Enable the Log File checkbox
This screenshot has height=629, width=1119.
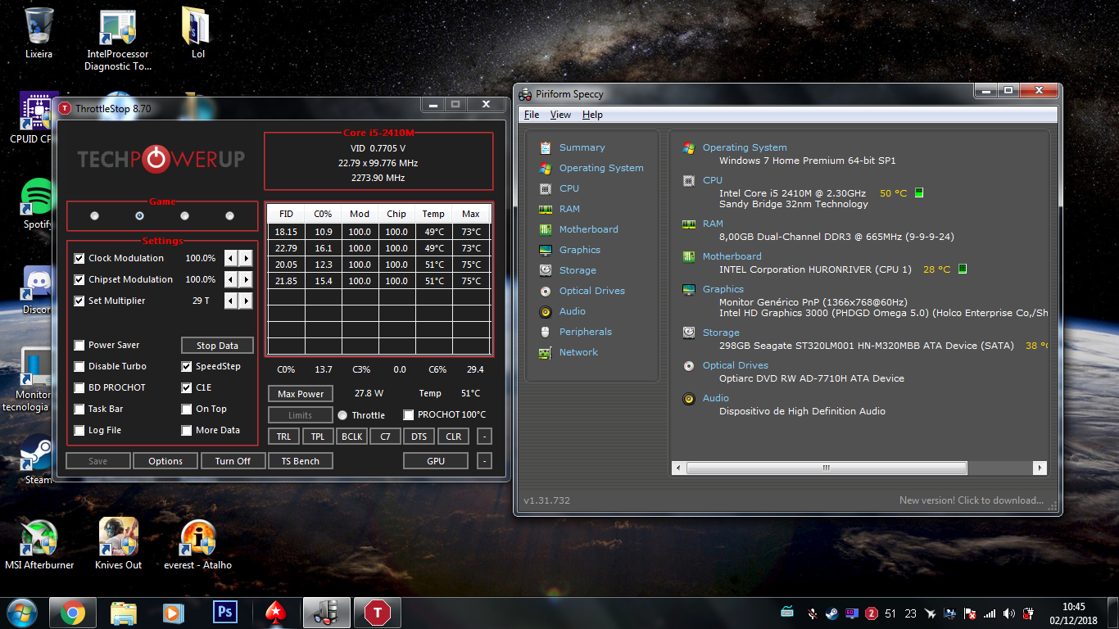[x=79, y=430]
